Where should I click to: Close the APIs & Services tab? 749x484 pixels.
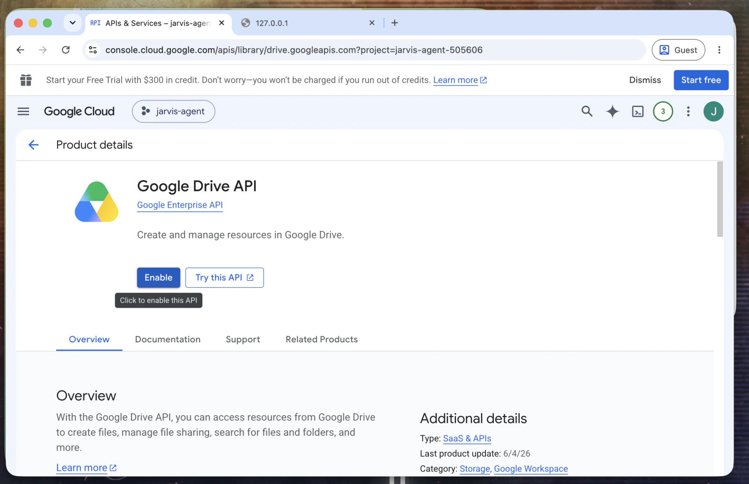222,23
